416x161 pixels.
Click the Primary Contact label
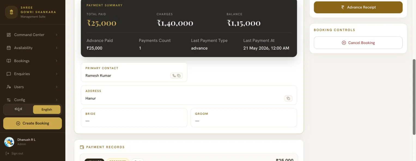(x=102, y=68)
